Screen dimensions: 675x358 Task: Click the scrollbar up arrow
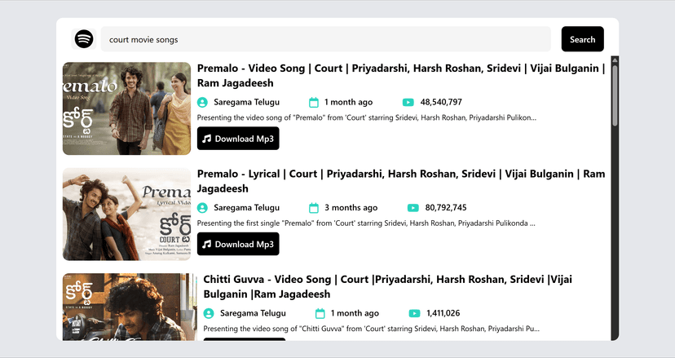[x=615, y=60]
